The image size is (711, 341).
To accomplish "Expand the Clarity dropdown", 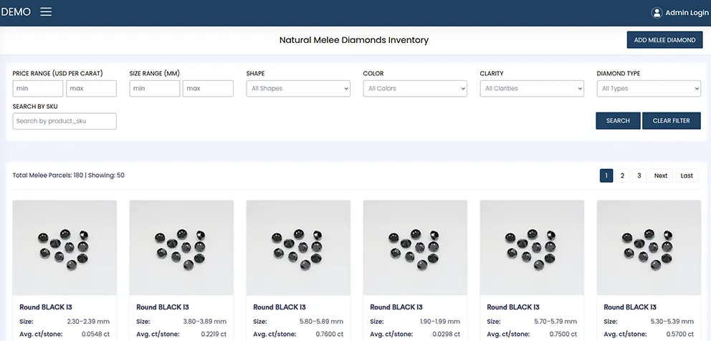I will point(532,89).
